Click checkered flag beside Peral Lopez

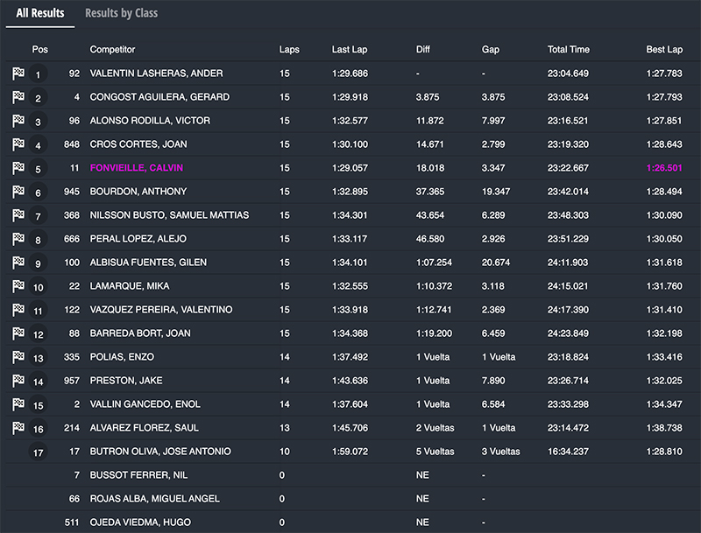(x=18, y=239)
